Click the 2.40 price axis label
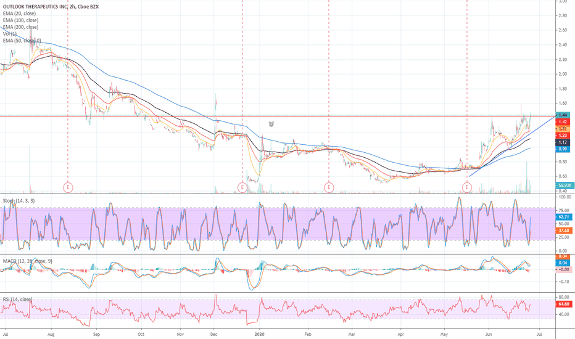 coord(563,45)
